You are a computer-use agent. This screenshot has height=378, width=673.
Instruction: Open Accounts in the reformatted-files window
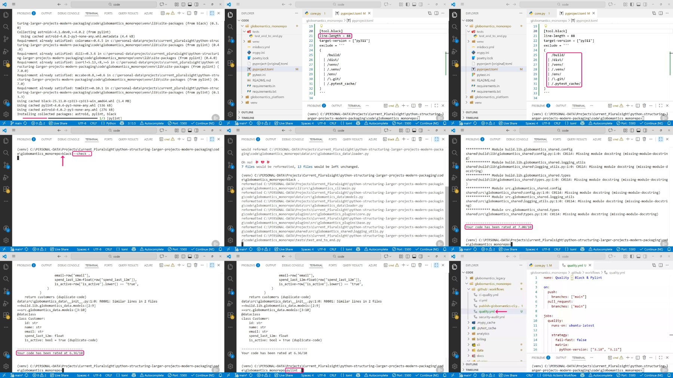coord(230,228)
